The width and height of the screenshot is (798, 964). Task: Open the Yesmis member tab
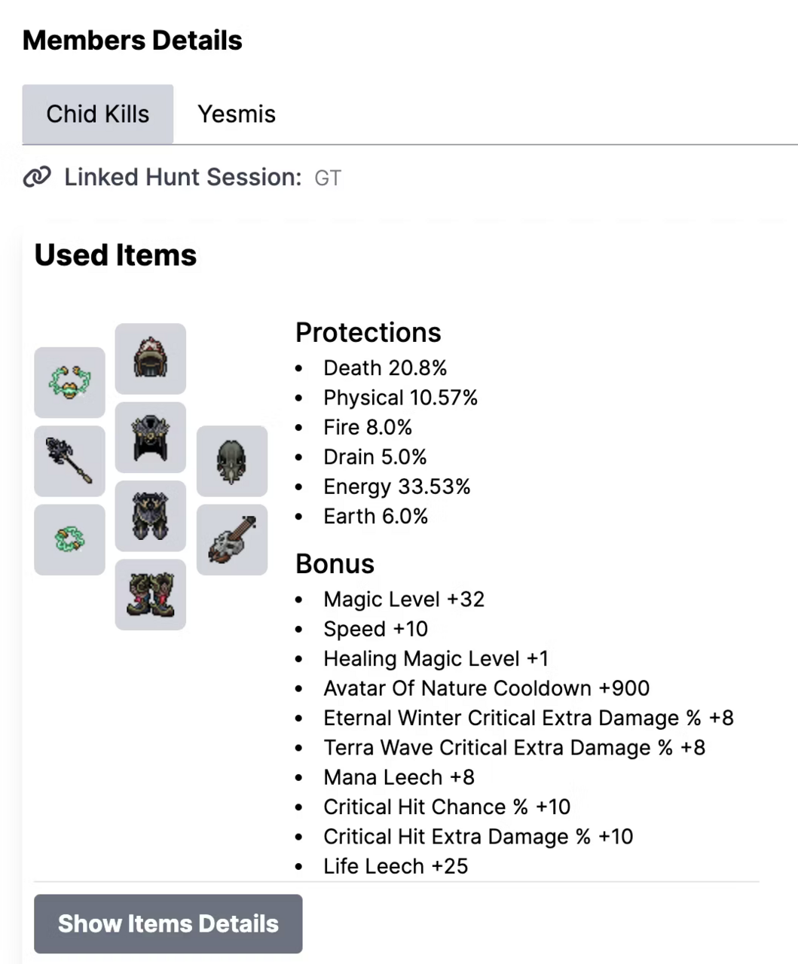tap(237, 114)
